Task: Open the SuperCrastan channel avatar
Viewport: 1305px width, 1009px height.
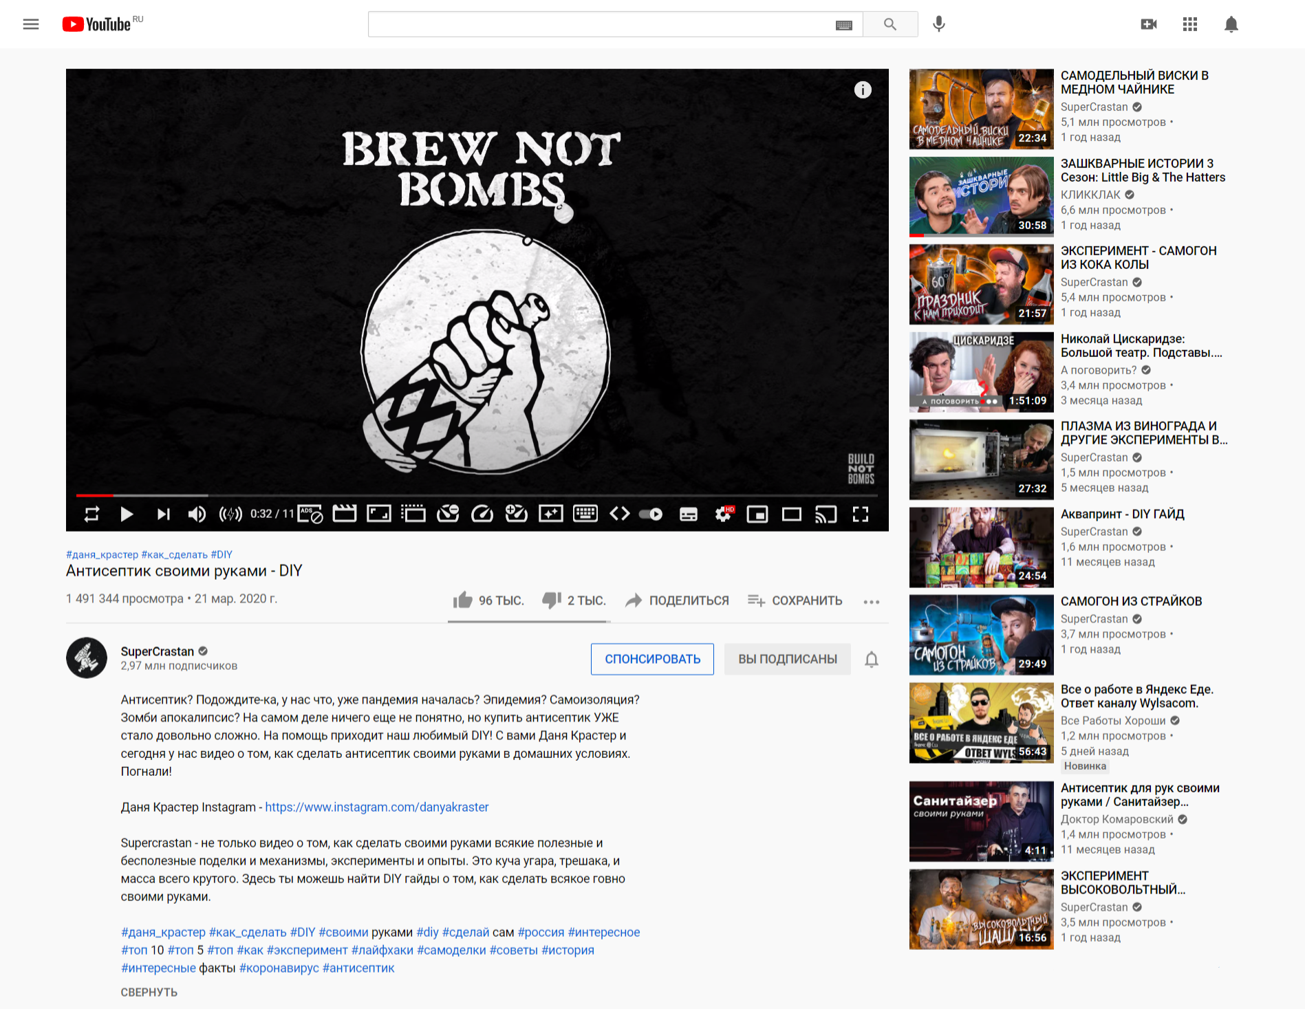Action: (x=87, y=658)
